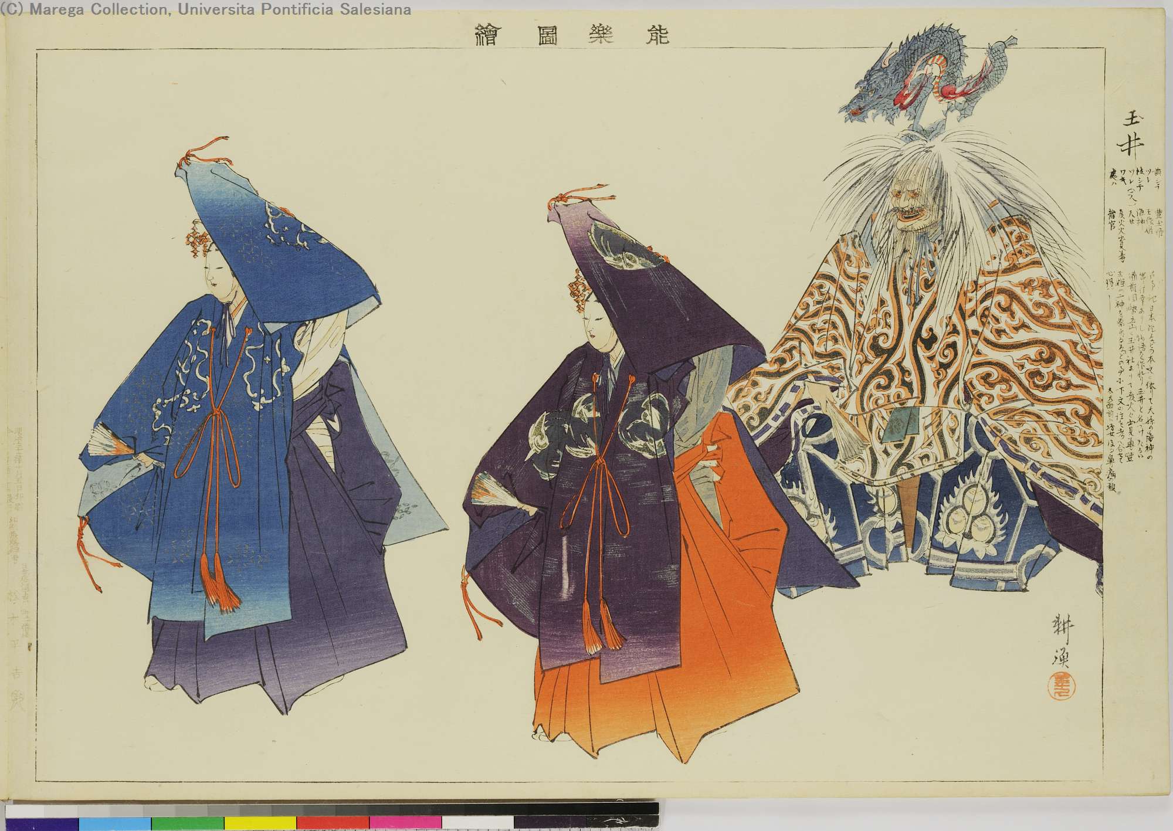
Task: Click the red swatch on the calibration bar
Action: click(333, 823)
